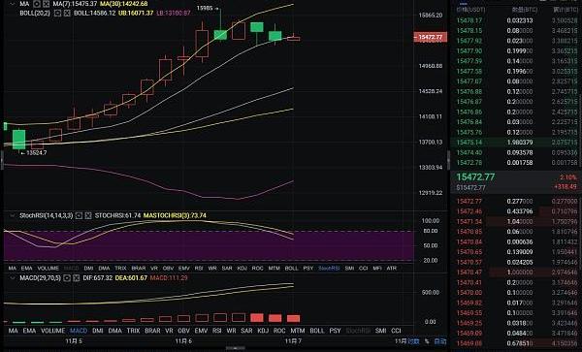Close the StochRSI panel with X icon

point(88,215)
